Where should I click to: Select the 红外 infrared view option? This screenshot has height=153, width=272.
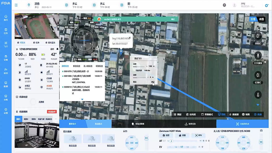[x=36, y=42]
